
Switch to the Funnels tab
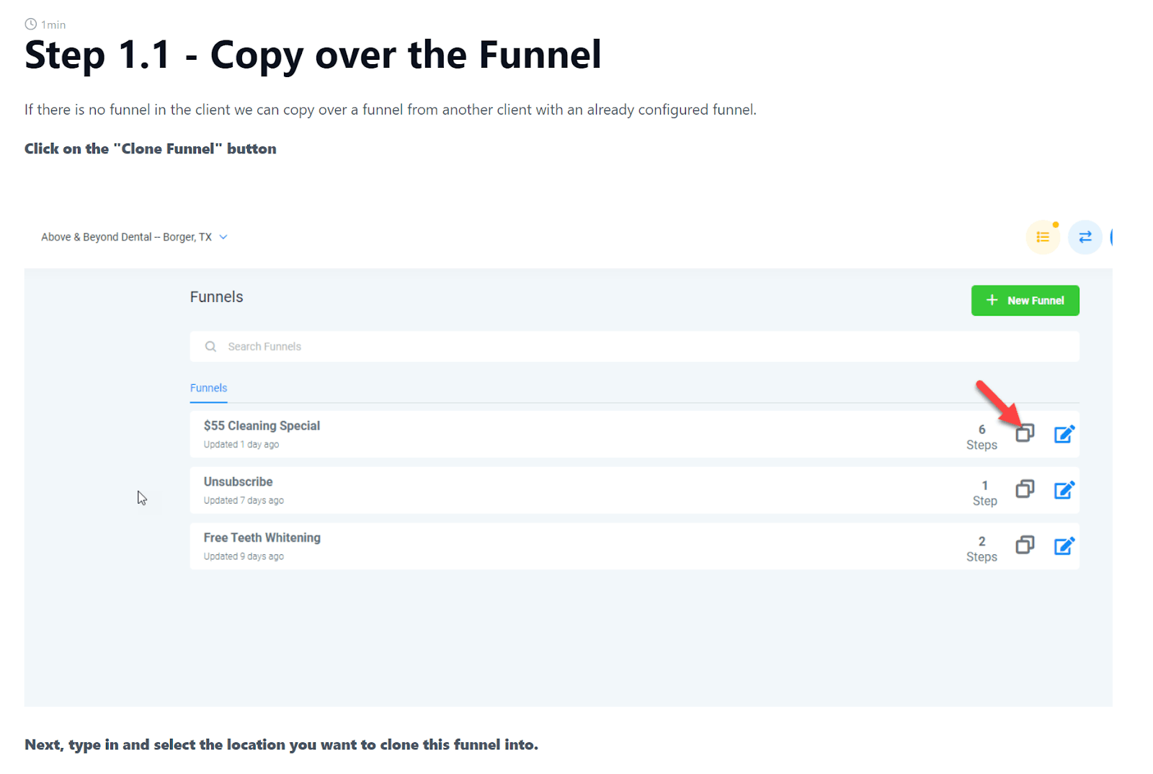pos(208,388)
